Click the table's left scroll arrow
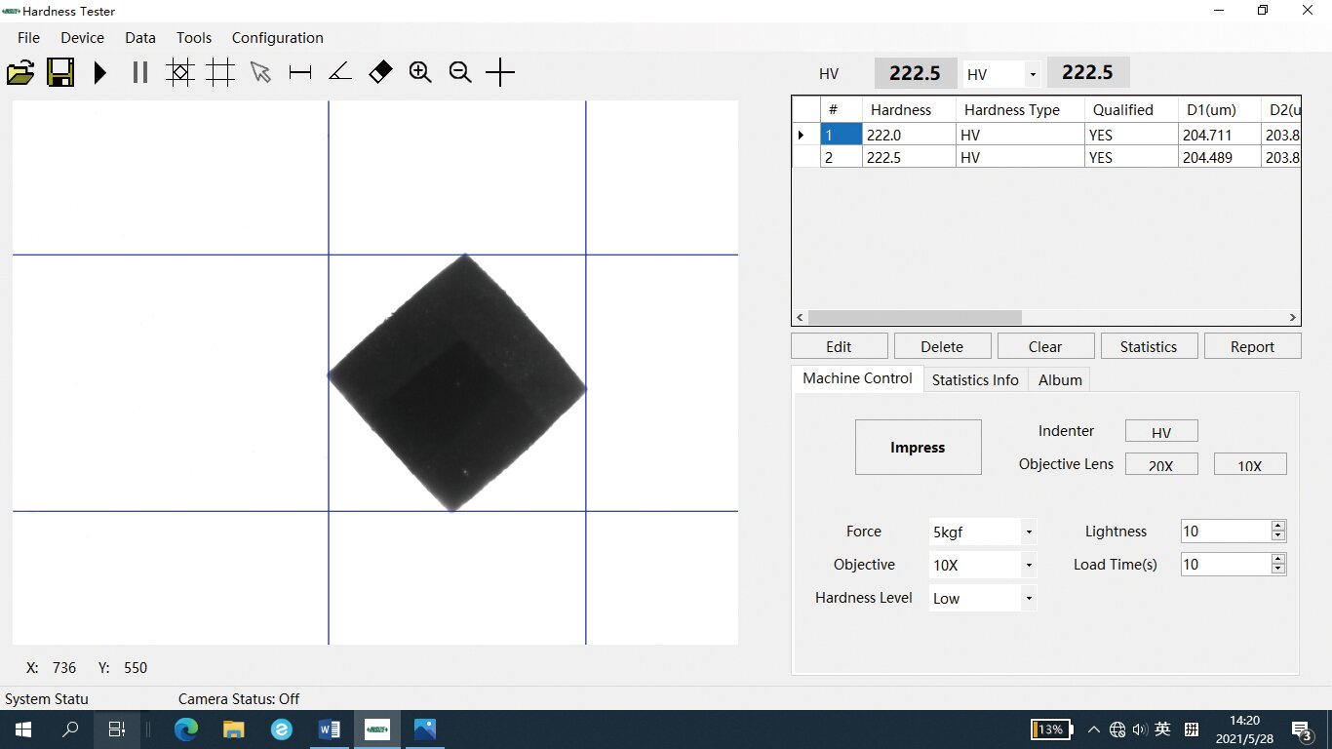The width and height of the screenshot is (1332, 749). [x=801, y=318]
